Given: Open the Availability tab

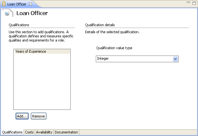Looking at the screenshot, I should point(44,132).
